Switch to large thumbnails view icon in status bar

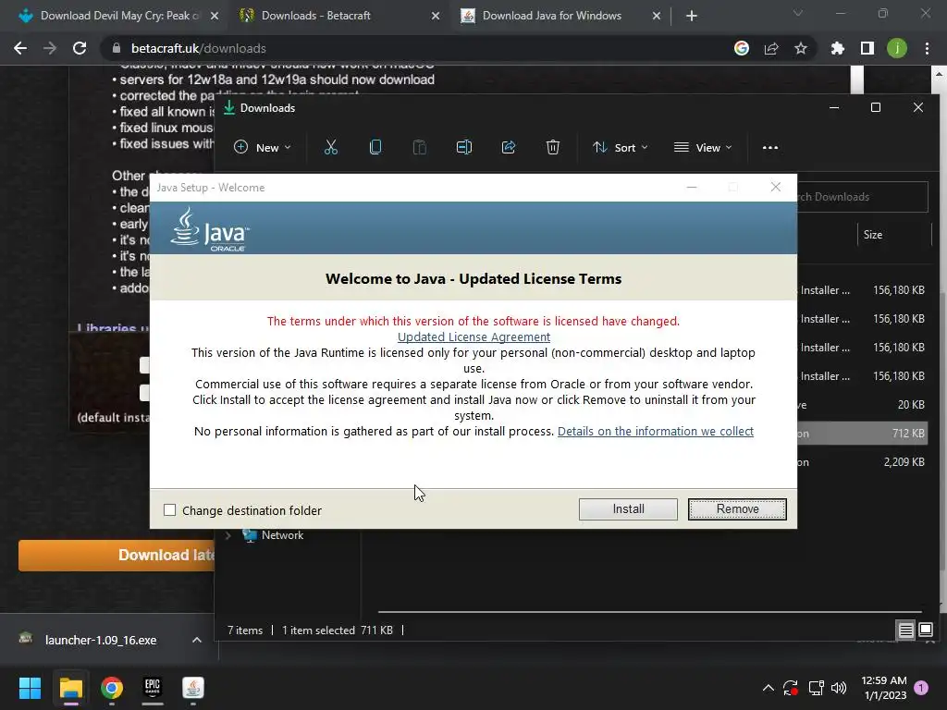925,630
